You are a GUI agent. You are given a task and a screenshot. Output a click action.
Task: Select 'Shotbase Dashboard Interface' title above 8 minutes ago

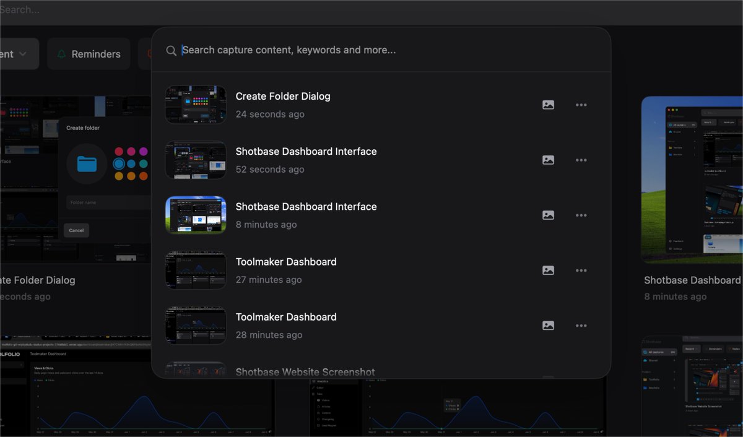click(x=306, y=207)
